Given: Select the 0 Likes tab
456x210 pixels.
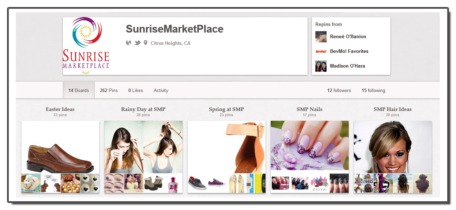Looking at the screenshot, I should [x=135, y=90].
